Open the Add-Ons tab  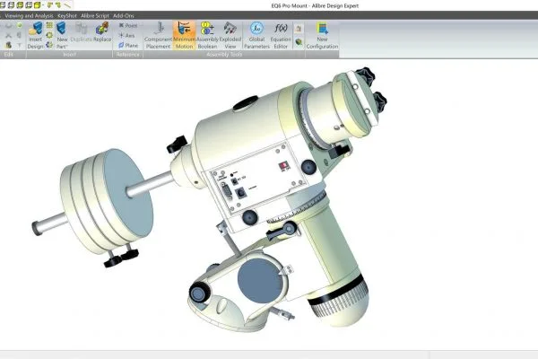point(124,15)
